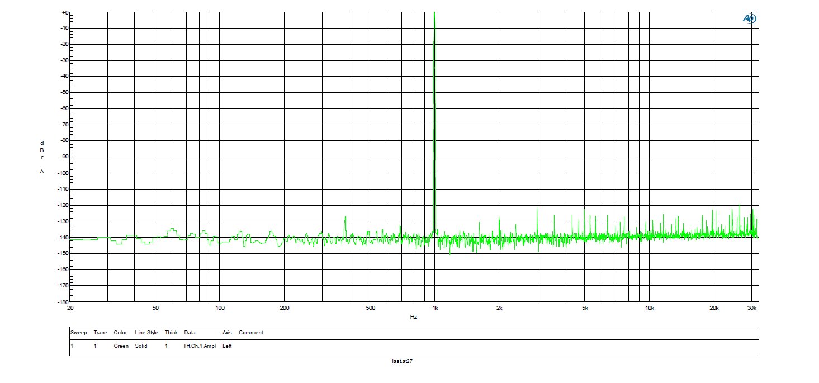Select the -80 vertical axis label
The image size is (819, 383).
[64, 140]
